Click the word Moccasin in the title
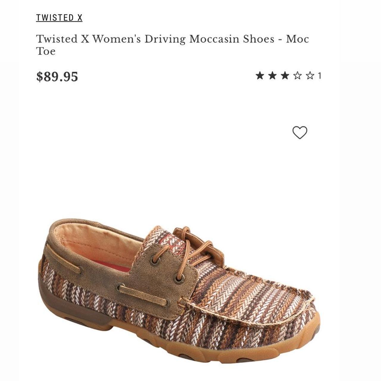 (x=214, y=39)
